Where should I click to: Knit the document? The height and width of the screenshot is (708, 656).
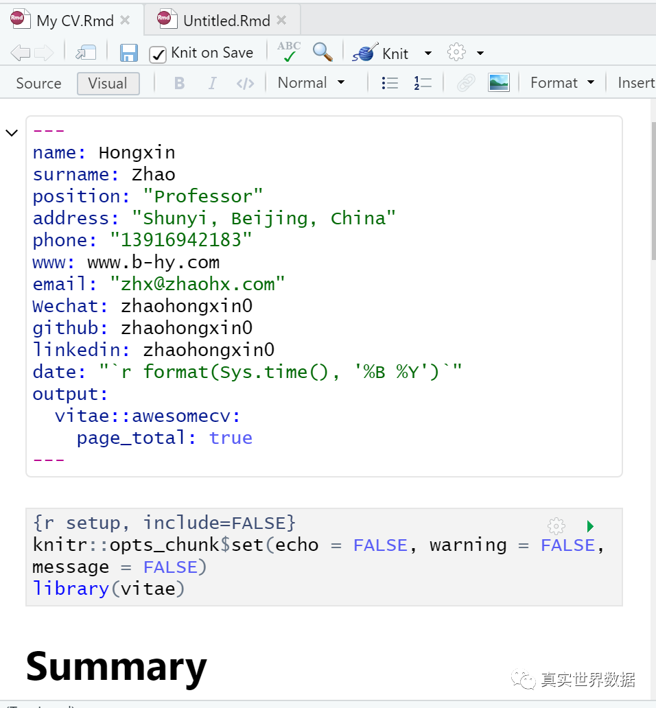pos(388,52)
